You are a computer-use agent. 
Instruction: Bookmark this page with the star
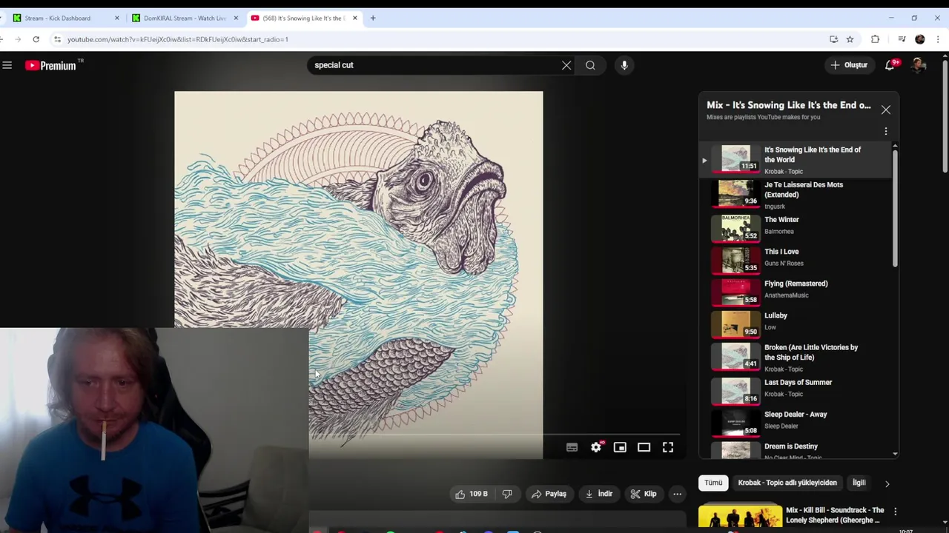pos(850,39)
